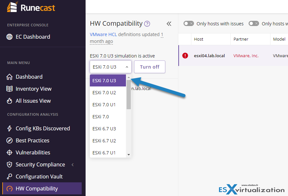Click the dropdown scroll up arrow
The image size is (288, 196).
[x=129, y=78]
